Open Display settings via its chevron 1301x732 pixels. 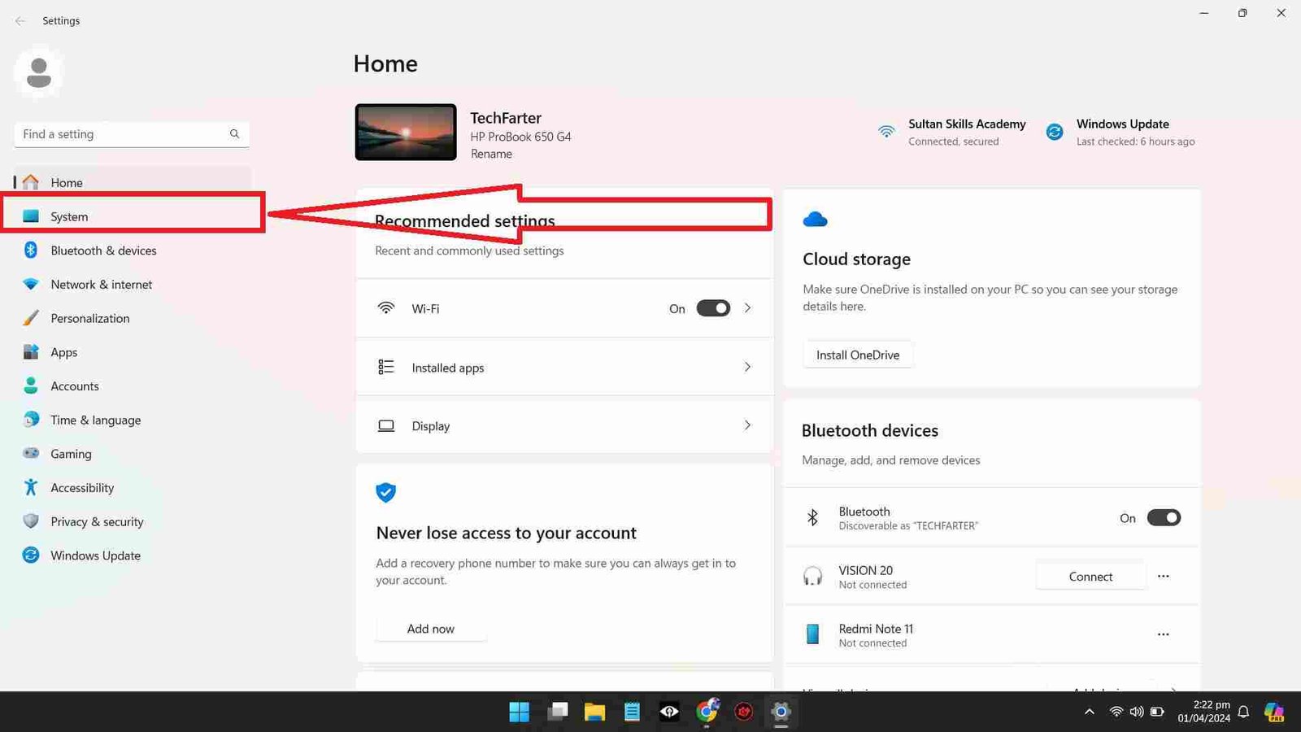click(747, 425)
